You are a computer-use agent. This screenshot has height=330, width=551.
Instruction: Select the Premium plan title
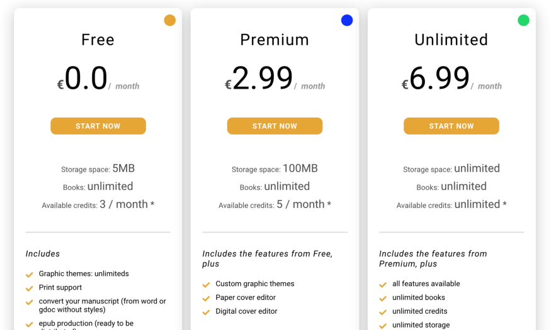[x=275, y=40]
